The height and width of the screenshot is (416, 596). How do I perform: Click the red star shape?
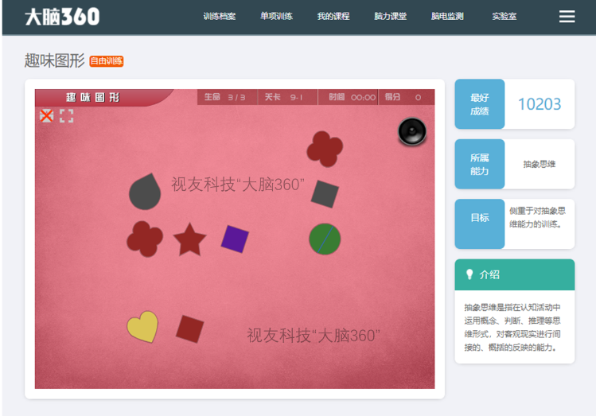point(189,240)
